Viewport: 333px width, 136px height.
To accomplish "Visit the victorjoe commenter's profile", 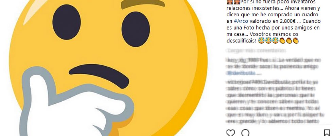I will click(x=240, y=82).
